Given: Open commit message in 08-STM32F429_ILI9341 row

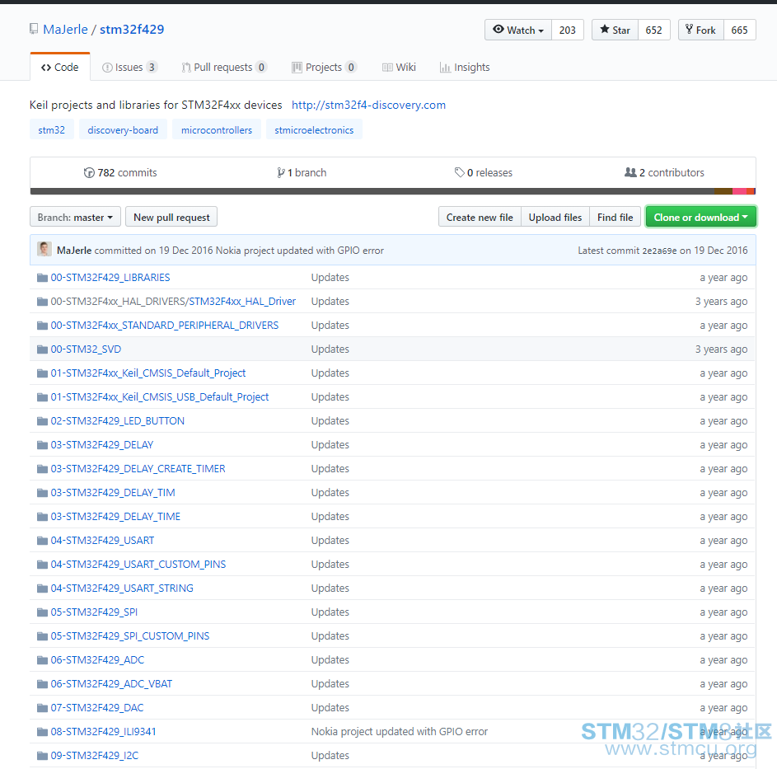Looking at the screenshot, I should (x=400, y=731).
